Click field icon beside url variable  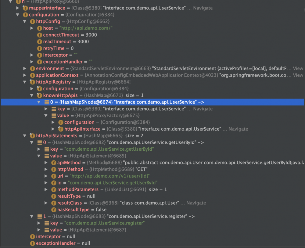[54, 176]
